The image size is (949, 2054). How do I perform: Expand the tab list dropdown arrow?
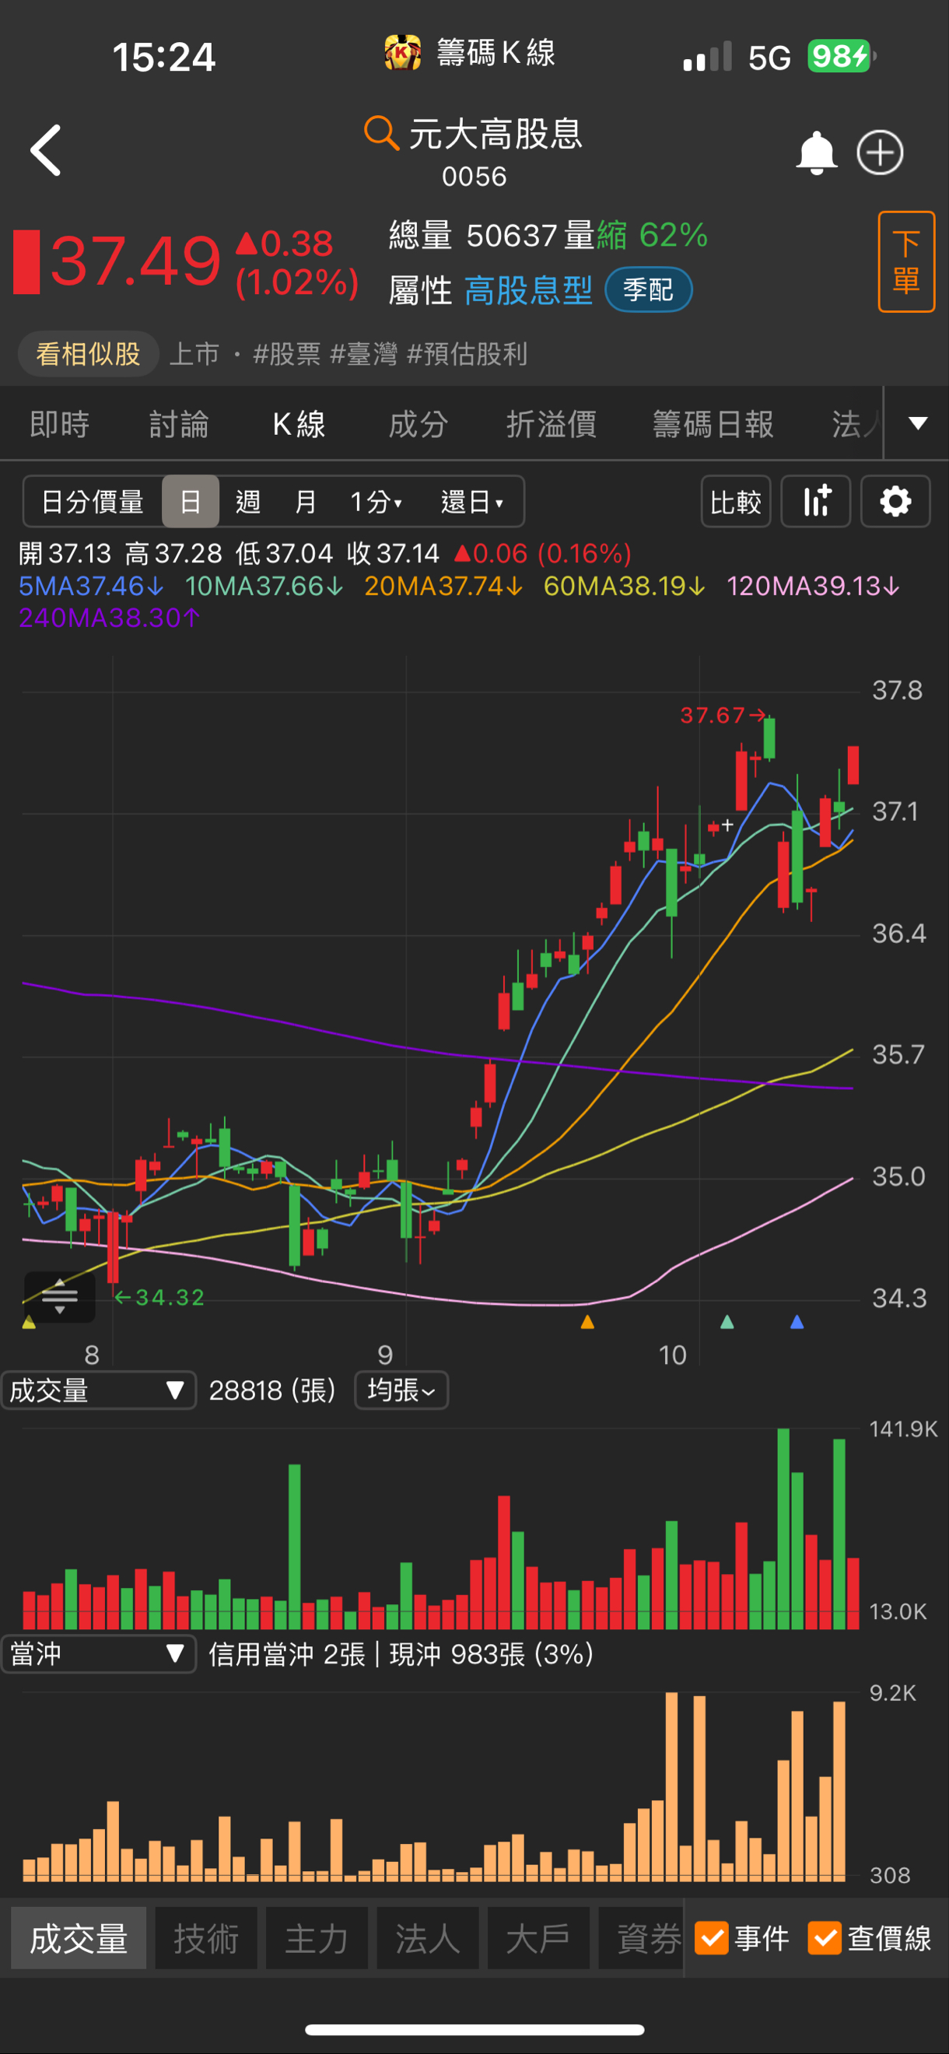point(918,422)
